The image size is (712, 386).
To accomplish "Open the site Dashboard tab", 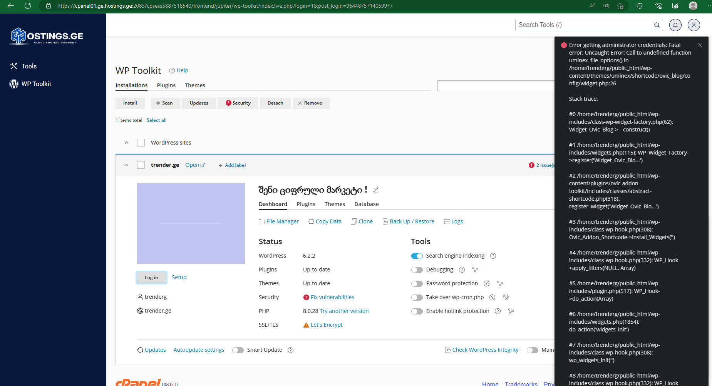I will coord(273,204).
